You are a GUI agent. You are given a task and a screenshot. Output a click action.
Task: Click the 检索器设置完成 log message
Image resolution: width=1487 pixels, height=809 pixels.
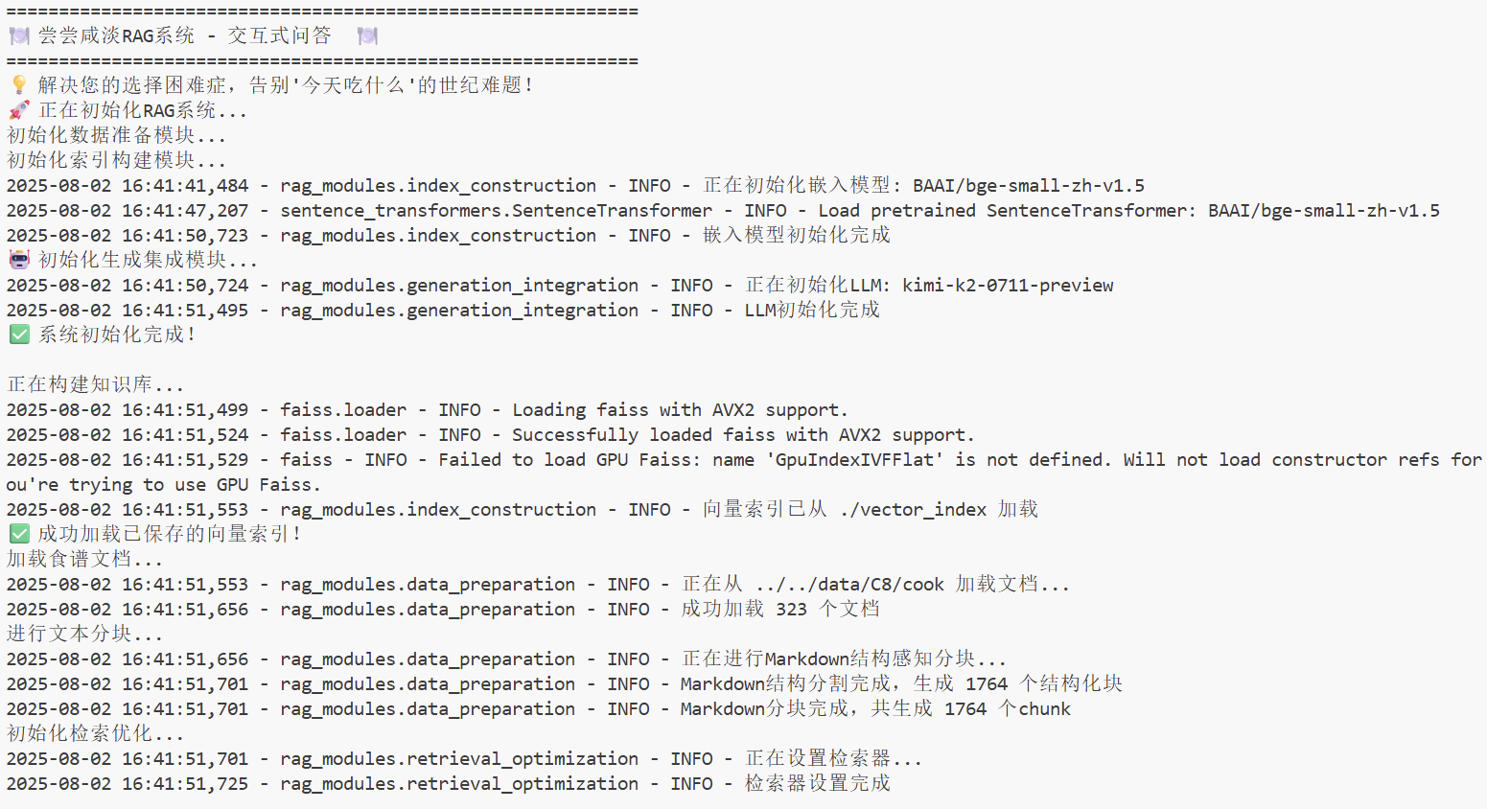(x=818, y=783)
